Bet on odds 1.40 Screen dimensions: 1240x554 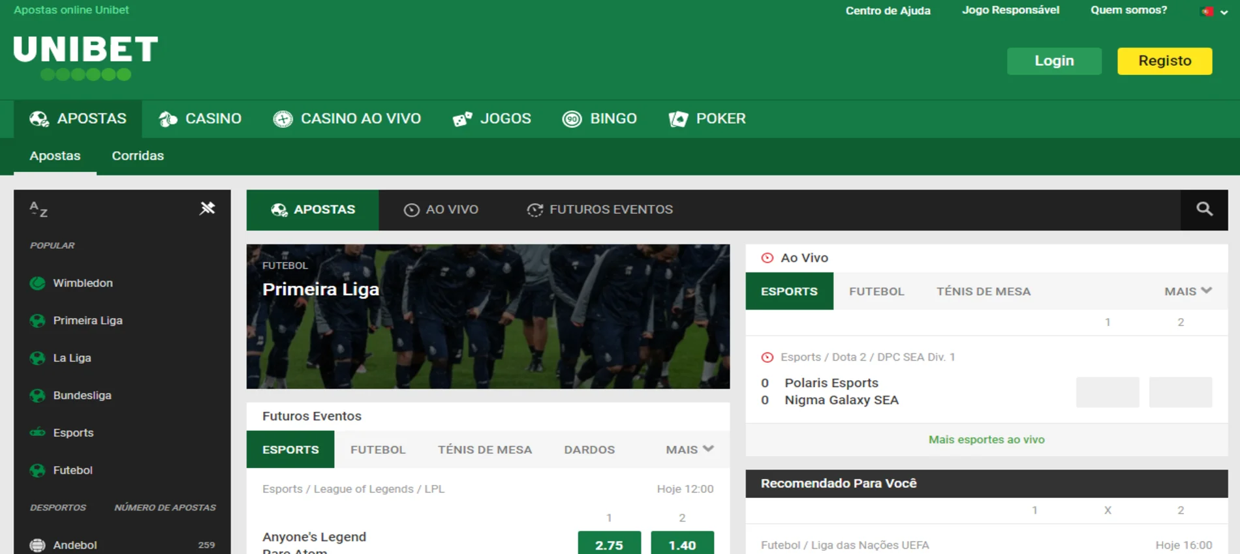pos(682,544)
